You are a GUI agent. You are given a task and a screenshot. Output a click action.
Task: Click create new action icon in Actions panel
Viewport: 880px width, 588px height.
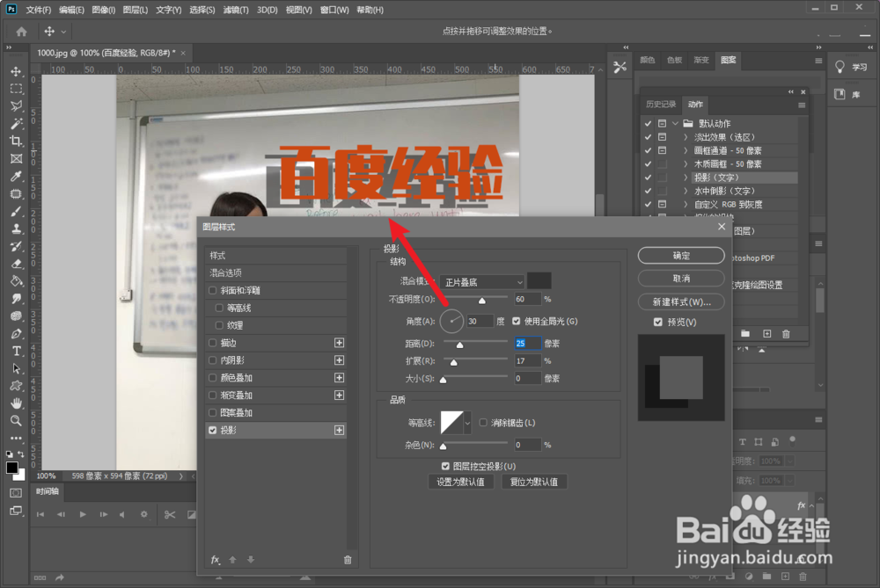pos(766,333)
